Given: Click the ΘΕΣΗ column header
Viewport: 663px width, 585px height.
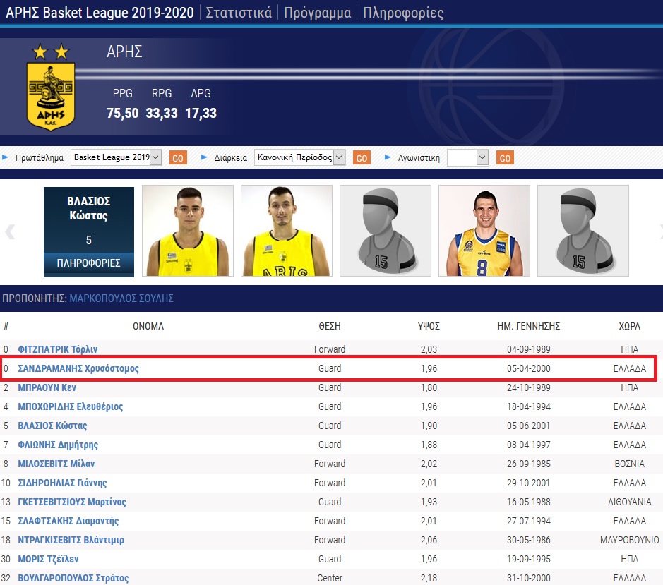Looking at the screenshot, I should [330, 326].
